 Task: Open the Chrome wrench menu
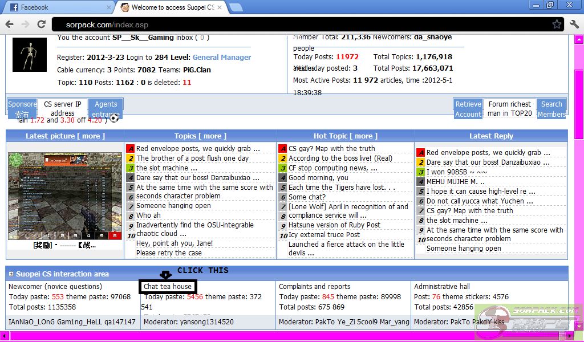[574, 25]
